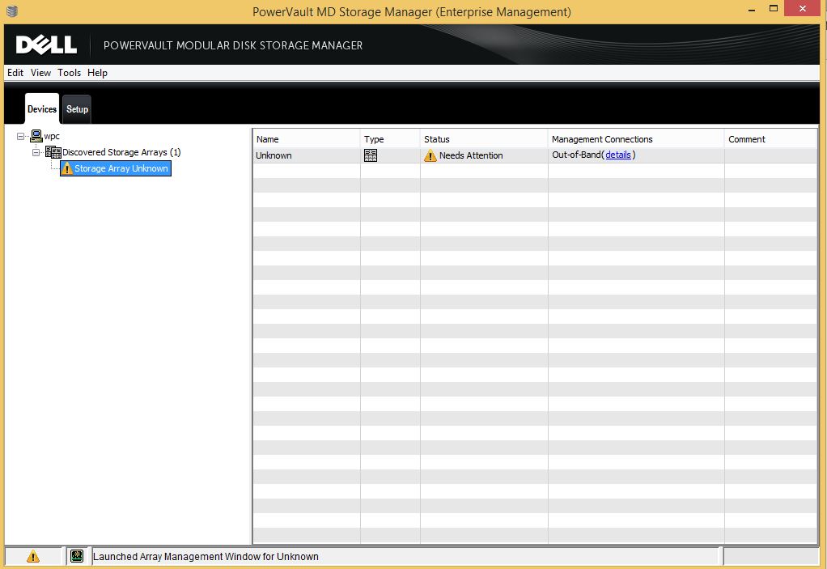827x569 pixels.
Task: Click the status bar warning triangle icon
Action: pyautogui.click(x=32, y=557)
